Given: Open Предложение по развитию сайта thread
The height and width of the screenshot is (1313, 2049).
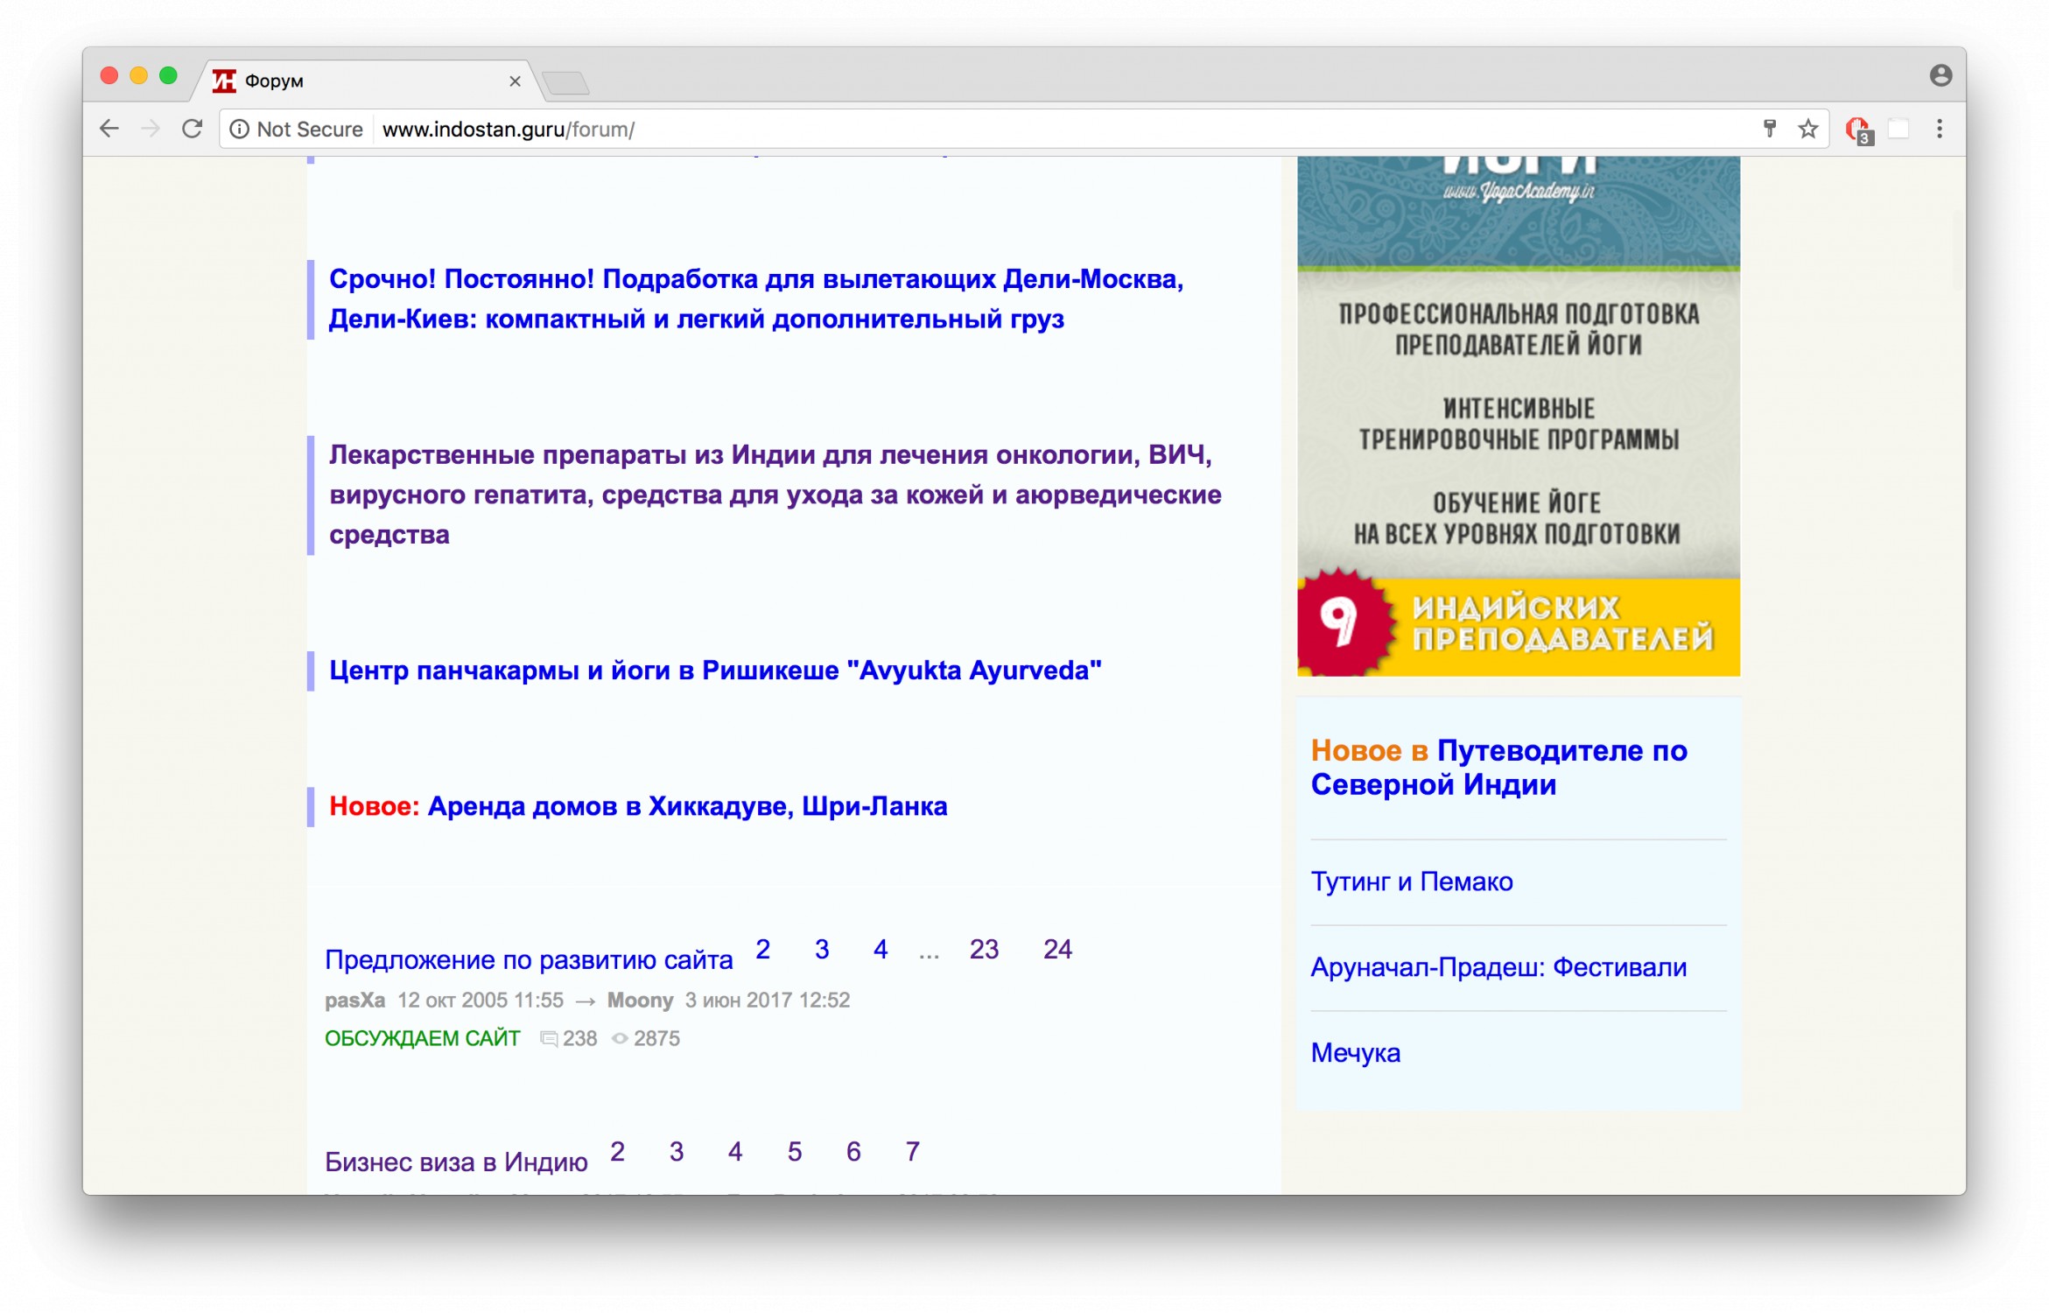Looking at the screenshot, I should coord(529,960).
